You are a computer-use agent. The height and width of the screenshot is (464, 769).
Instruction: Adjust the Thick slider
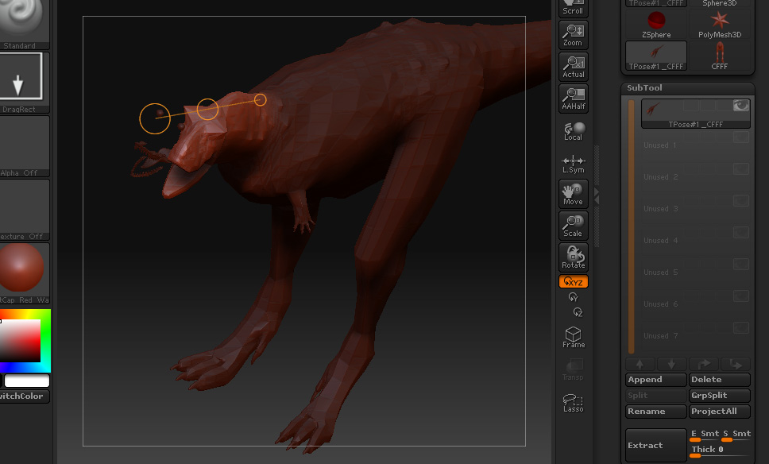[x=720, y=451]
